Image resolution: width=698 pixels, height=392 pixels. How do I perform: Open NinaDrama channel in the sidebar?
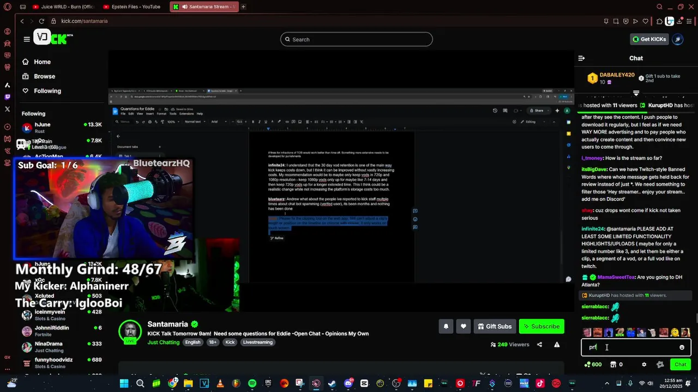62,347
